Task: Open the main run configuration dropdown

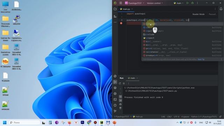Action: (x=178, y=3)
